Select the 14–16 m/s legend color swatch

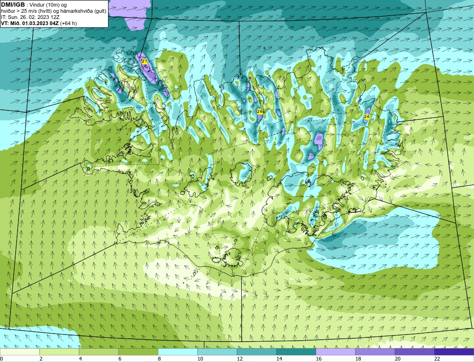coord(296,352)
